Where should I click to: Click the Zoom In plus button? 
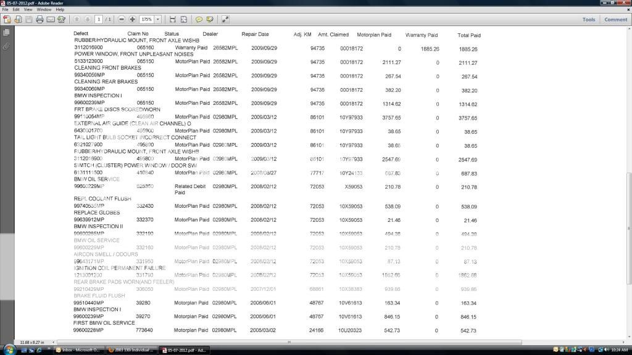[132, 20]
